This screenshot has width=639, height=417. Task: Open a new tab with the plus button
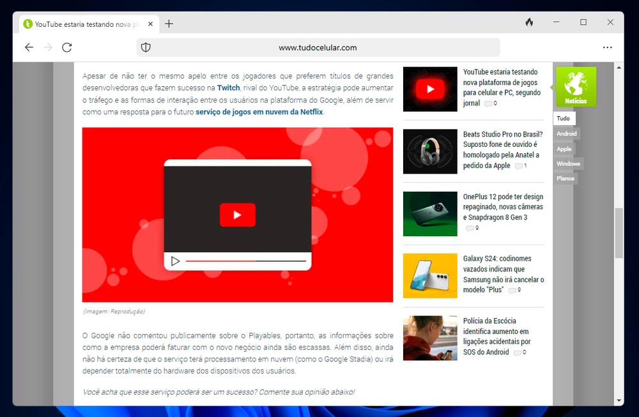click(169, 24)
